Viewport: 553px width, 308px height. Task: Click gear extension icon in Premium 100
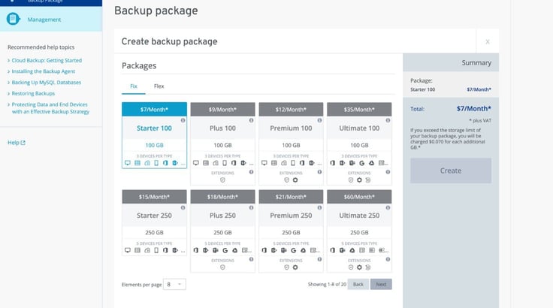295,180
